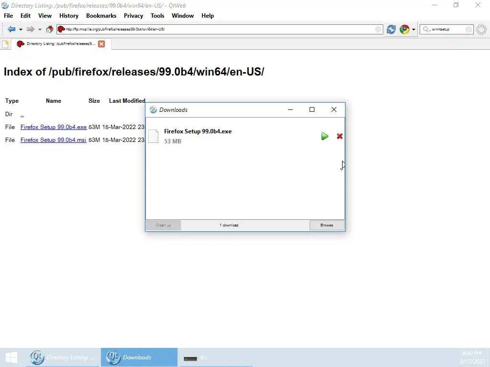This screenshot has height=367, width=490.
Task: Click the QtWeb icon in main window title bar
Action: [x=5, y=5]
